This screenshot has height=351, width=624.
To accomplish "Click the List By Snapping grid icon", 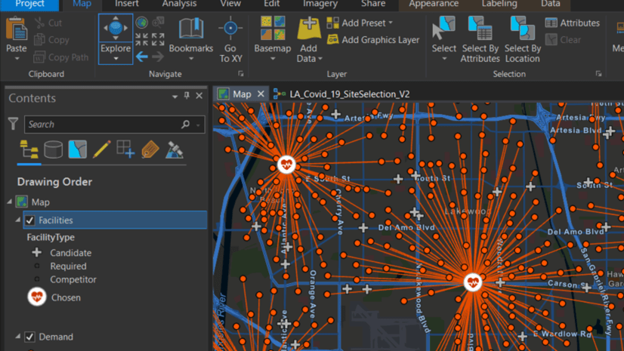I will click(x=125, y=149).
